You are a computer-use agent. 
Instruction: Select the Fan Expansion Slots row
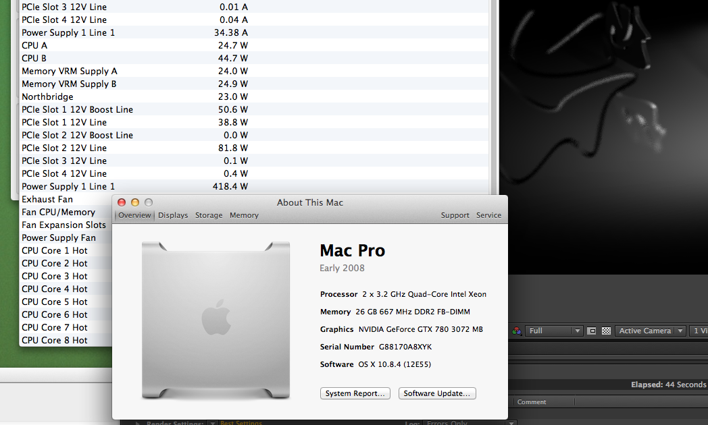66,225
